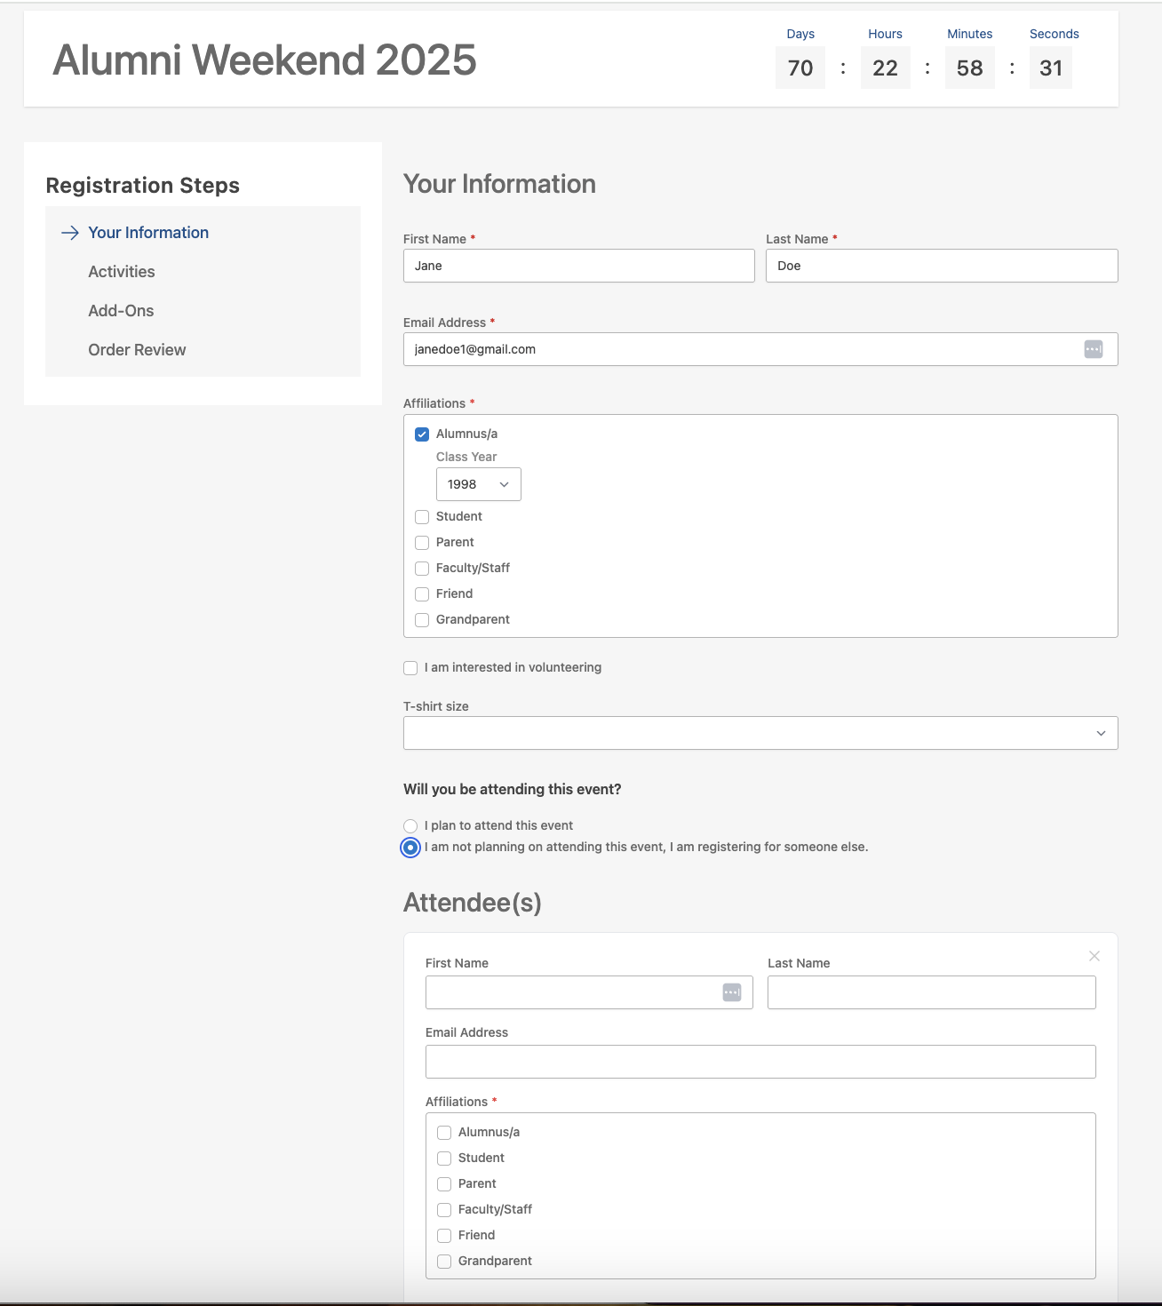Open the Order Review step
The height and width of the screenshot is (1306, 1162).
tap(136, 349)
